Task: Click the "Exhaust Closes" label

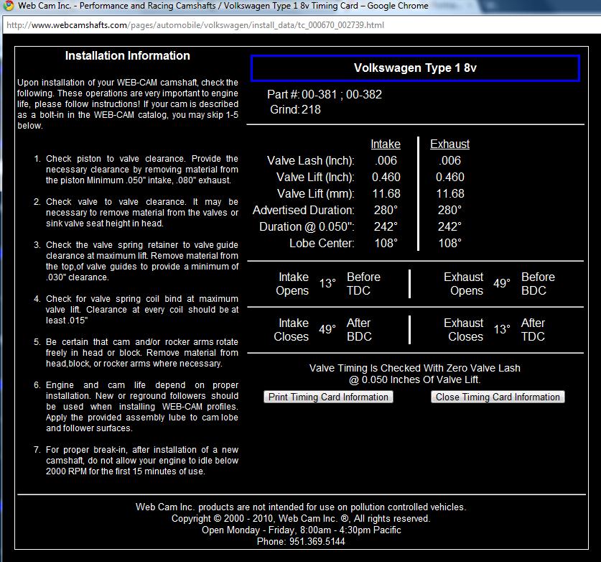Action: coord(464,330)
